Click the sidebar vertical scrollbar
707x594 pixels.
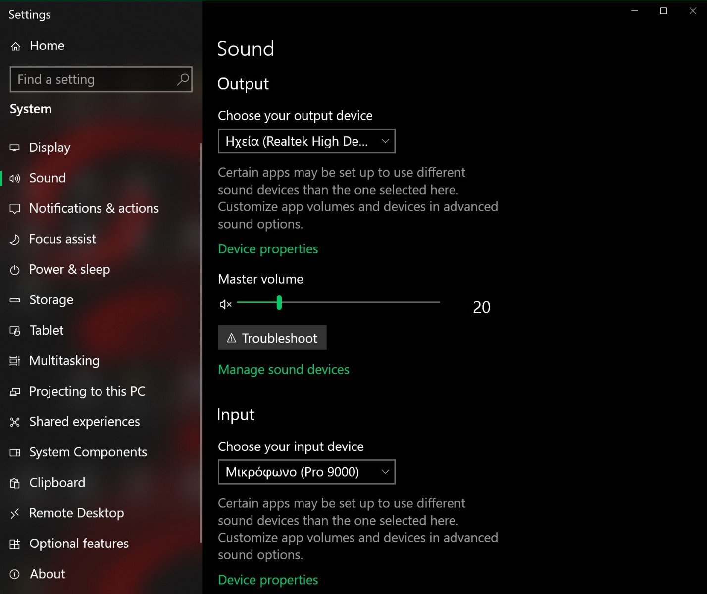(x=201, y=342)
